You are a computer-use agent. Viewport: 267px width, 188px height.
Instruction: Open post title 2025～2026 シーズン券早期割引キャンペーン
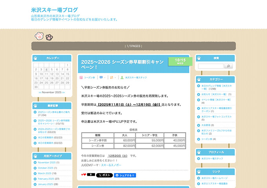(123, 64)
